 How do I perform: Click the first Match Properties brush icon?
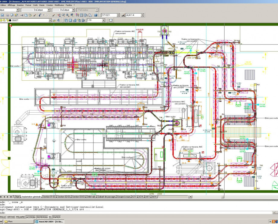point(35,15)
